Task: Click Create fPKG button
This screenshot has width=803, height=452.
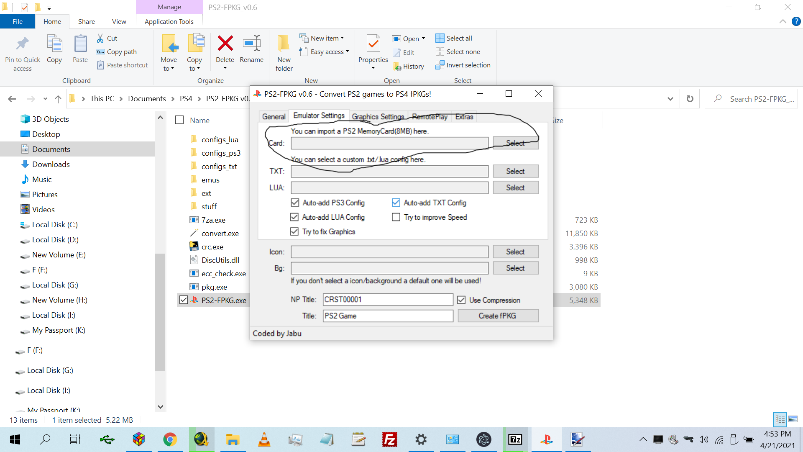Action: (x=498, y=316)
